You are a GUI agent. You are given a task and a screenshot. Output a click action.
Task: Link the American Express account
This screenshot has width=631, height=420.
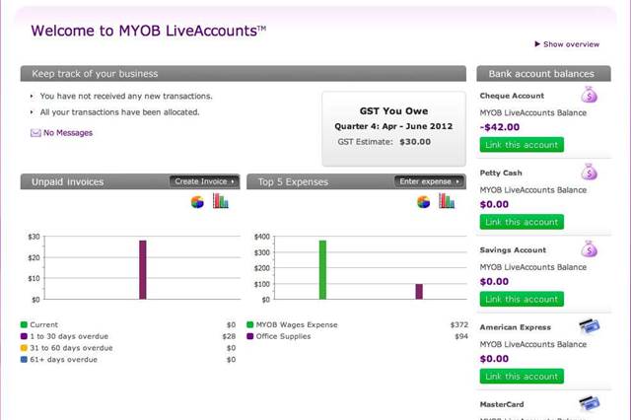522,376
